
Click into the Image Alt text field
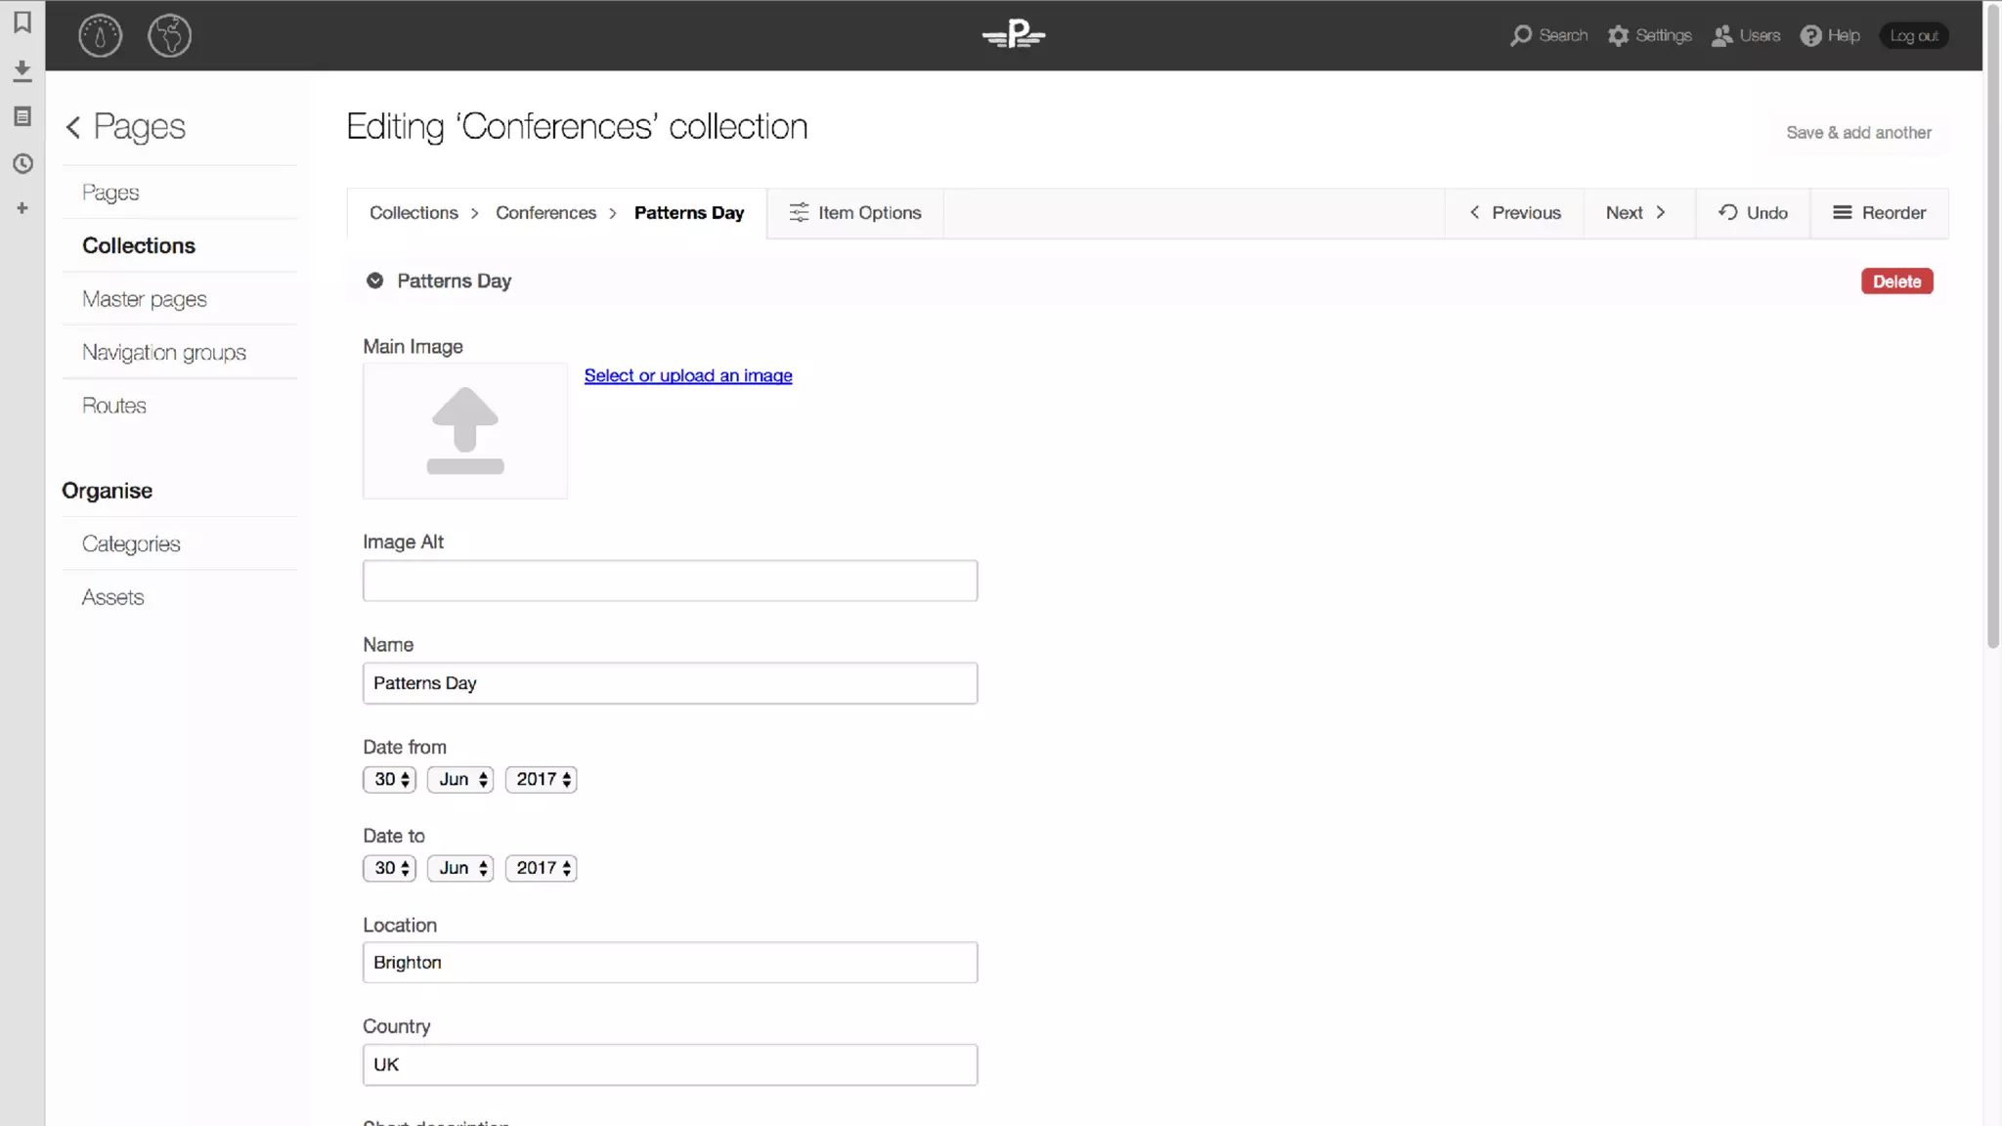pos(670,581)
